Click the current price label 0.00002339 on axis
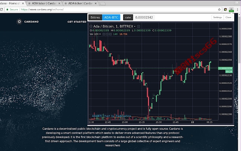241x151 pixels. 226,68
